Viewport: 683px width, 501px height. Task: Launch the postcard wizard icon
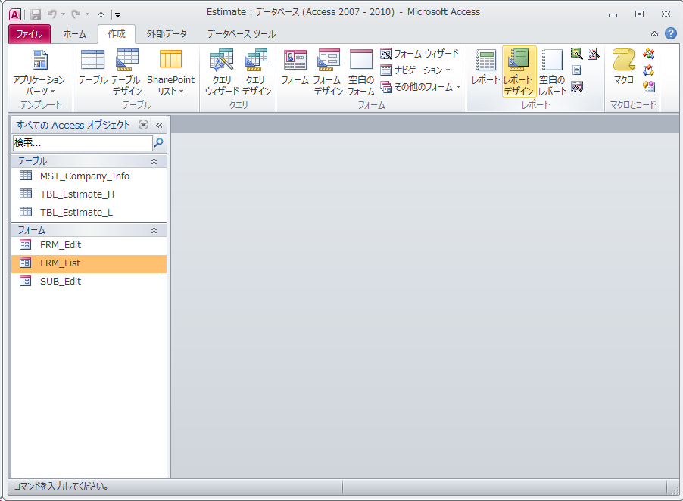point(593,54)
